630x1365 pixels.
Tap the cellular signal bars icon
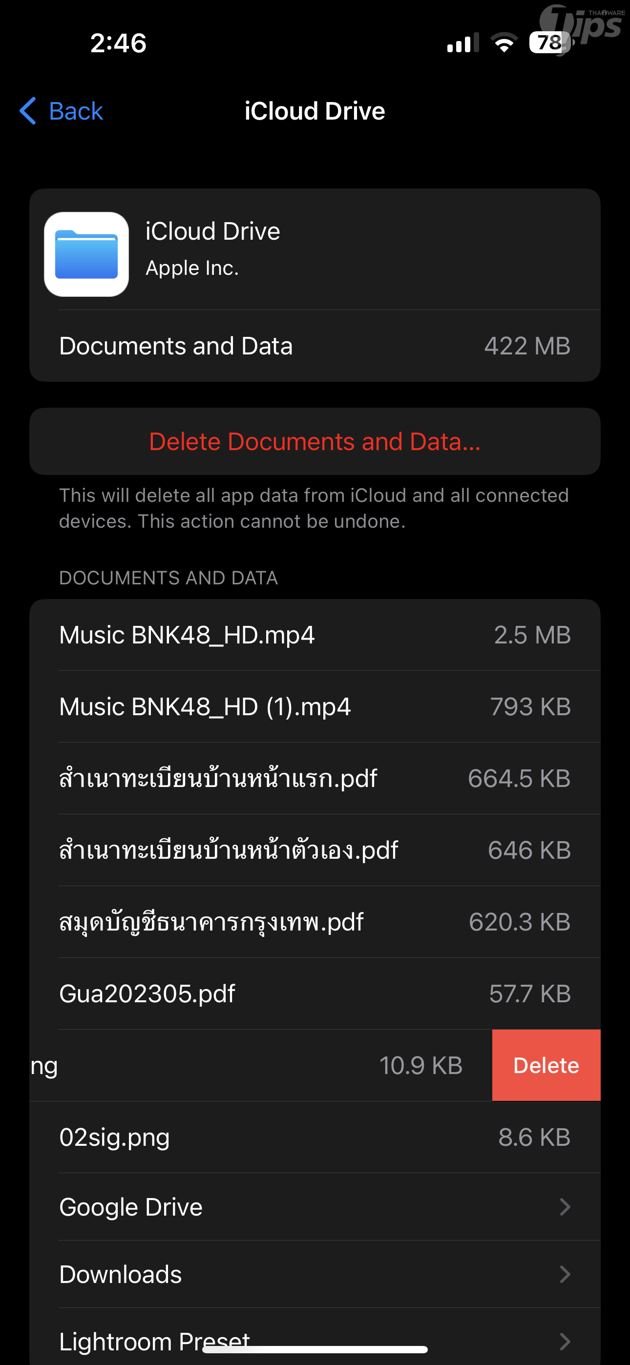[x=462, y=43]
